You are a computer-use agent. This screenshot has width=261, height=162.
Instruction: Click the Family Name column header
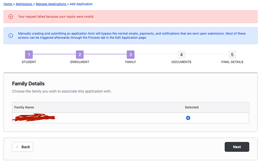click(x=24, y=107)
